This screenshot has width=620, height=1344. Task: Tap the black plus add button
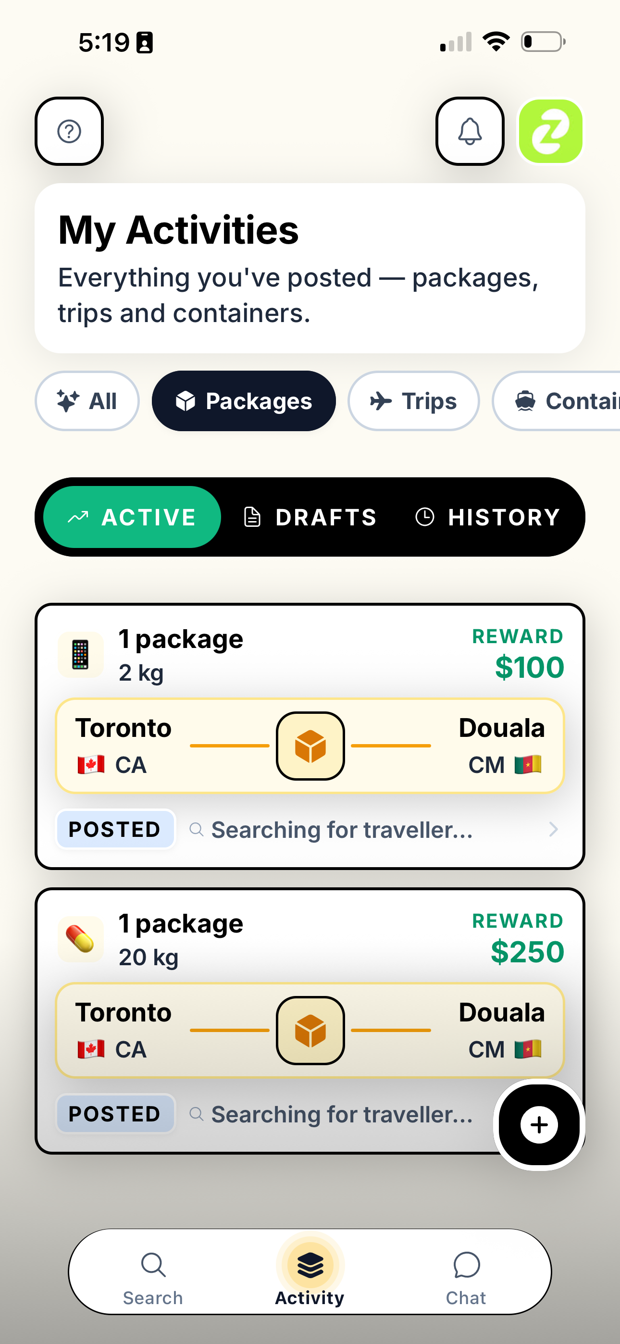pyautogui.click(x=539, y=1124)
